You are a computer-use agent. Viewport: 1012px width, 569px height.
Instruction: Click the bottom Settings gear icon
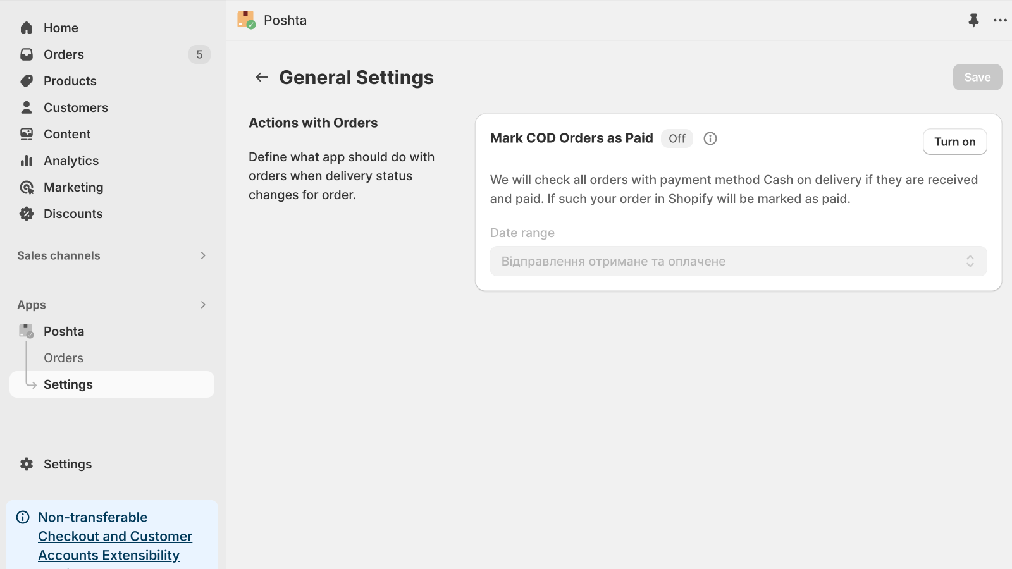(27, 464)
